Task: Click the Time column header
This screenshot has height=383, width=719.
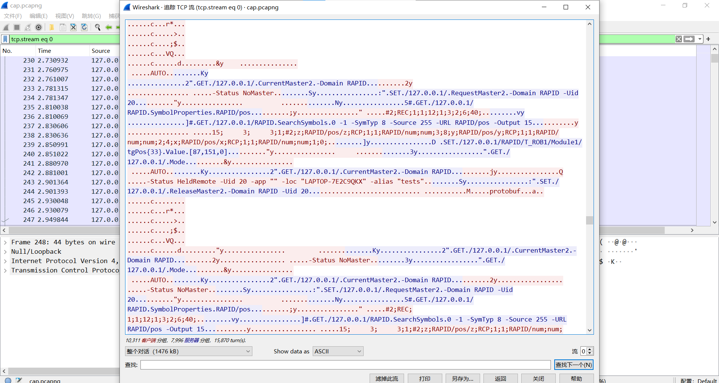Action: (62, 51)
